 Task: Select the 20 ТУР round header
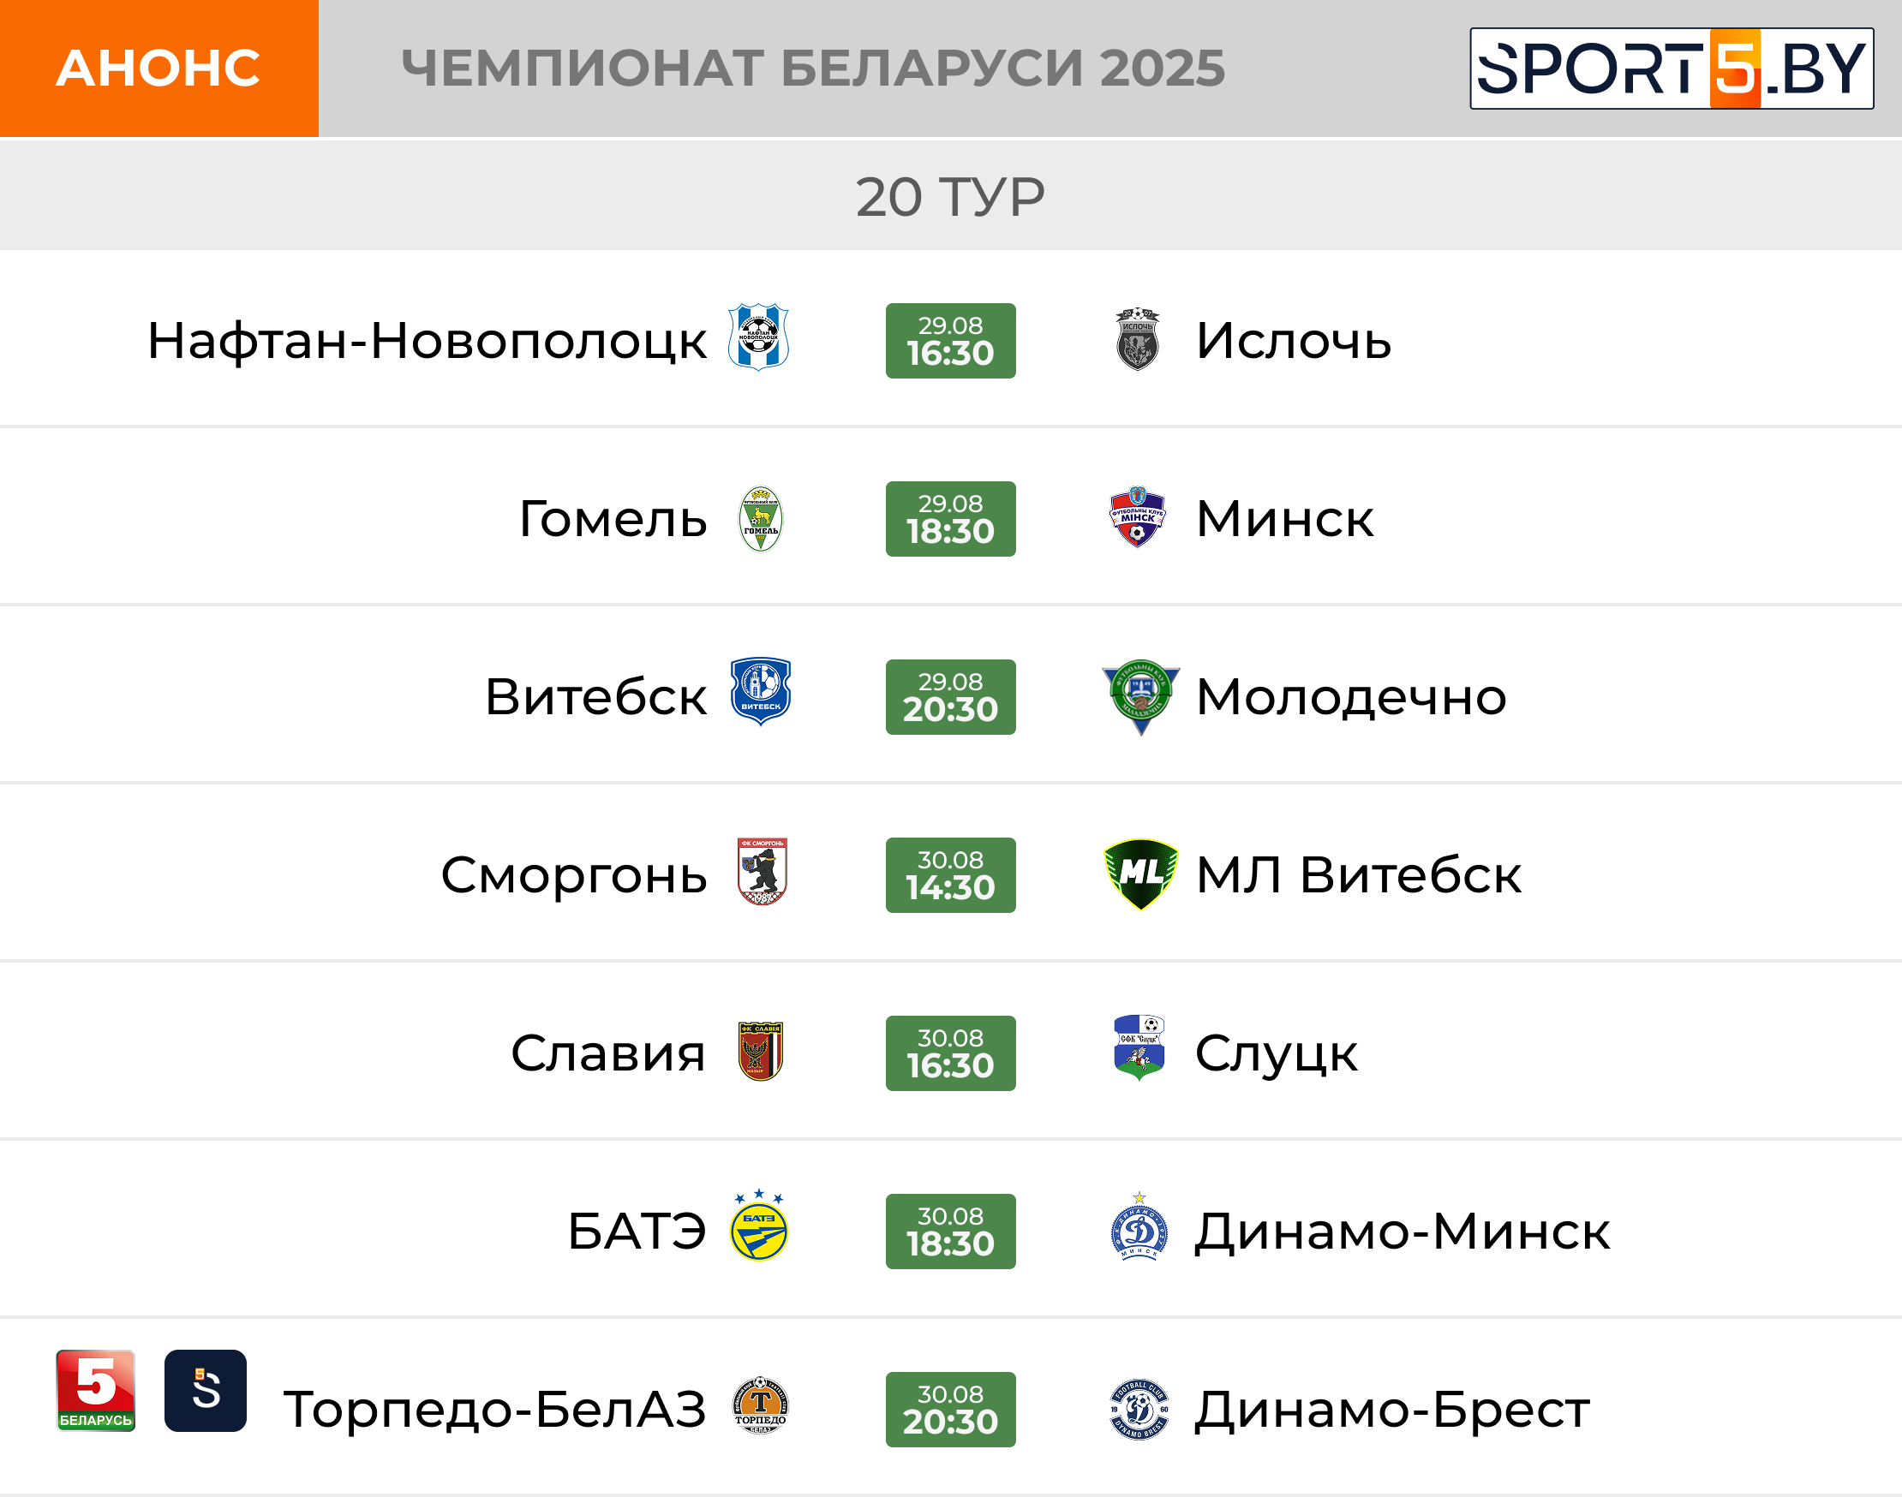point(950,195)
